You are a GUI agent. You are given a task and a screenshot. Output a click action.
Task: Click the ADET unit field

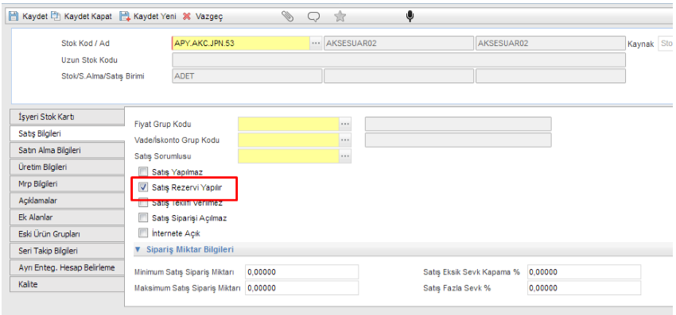click(x=247, y=76)
